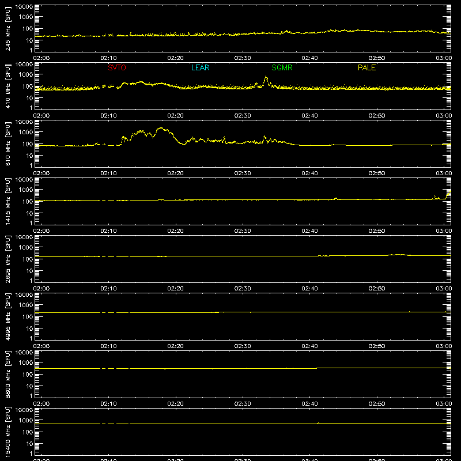Click 03:00 tick under the 245 MHz panel
Image resolution: width=461 pixels, height=461 pixels.
pos(444,58)
